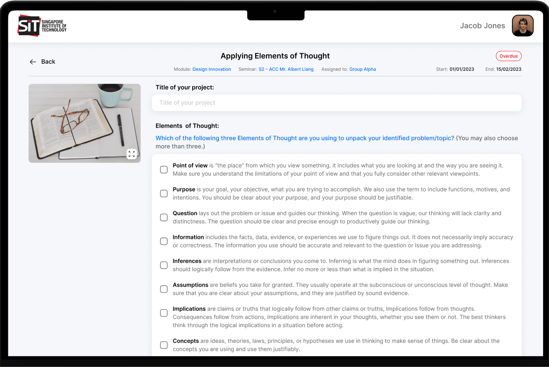
Task: Open the Design Innovation module link
Action: [212, 69]
